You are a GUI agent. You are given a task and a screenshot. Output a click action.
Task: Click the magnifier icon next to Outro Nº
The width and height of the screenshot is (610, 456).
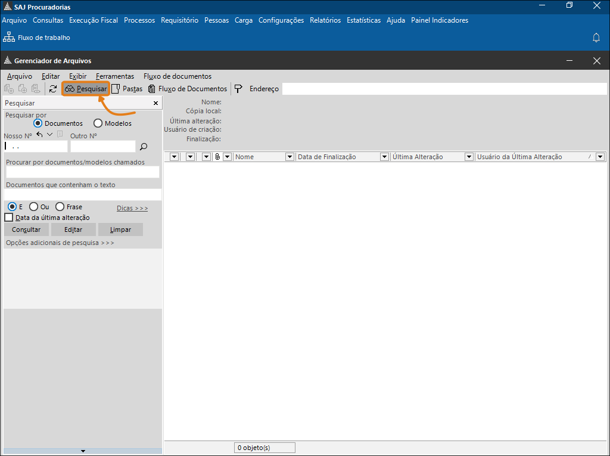coord(144,147)
